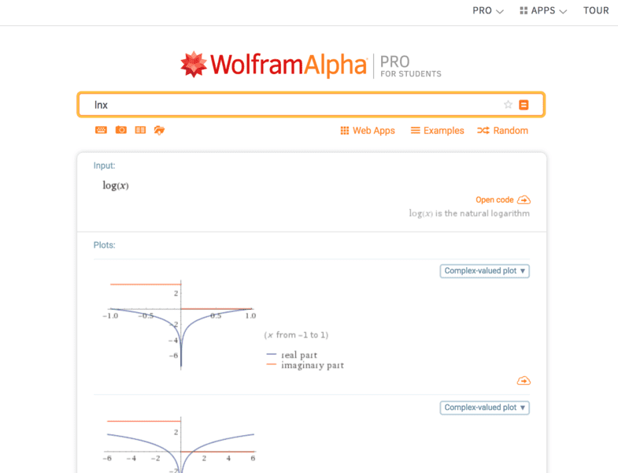Expand second Complex-valued plot dropdown
The image size is (618, 473).
click(x=484, y=408)
